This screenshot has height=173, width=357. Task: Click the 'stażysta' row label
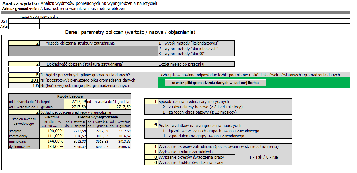coord(24,131)
